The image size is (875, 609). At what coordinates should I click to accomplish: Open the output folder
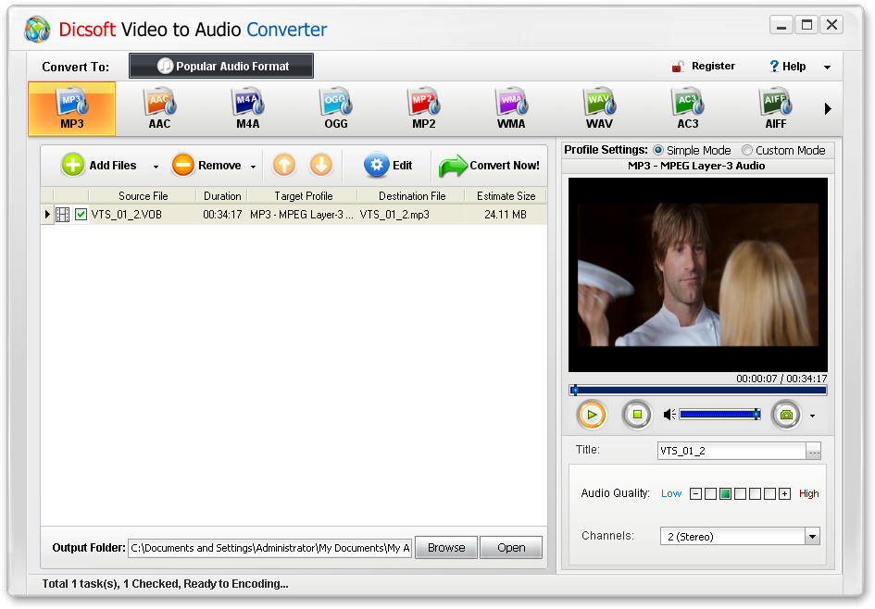pos(511,548)
